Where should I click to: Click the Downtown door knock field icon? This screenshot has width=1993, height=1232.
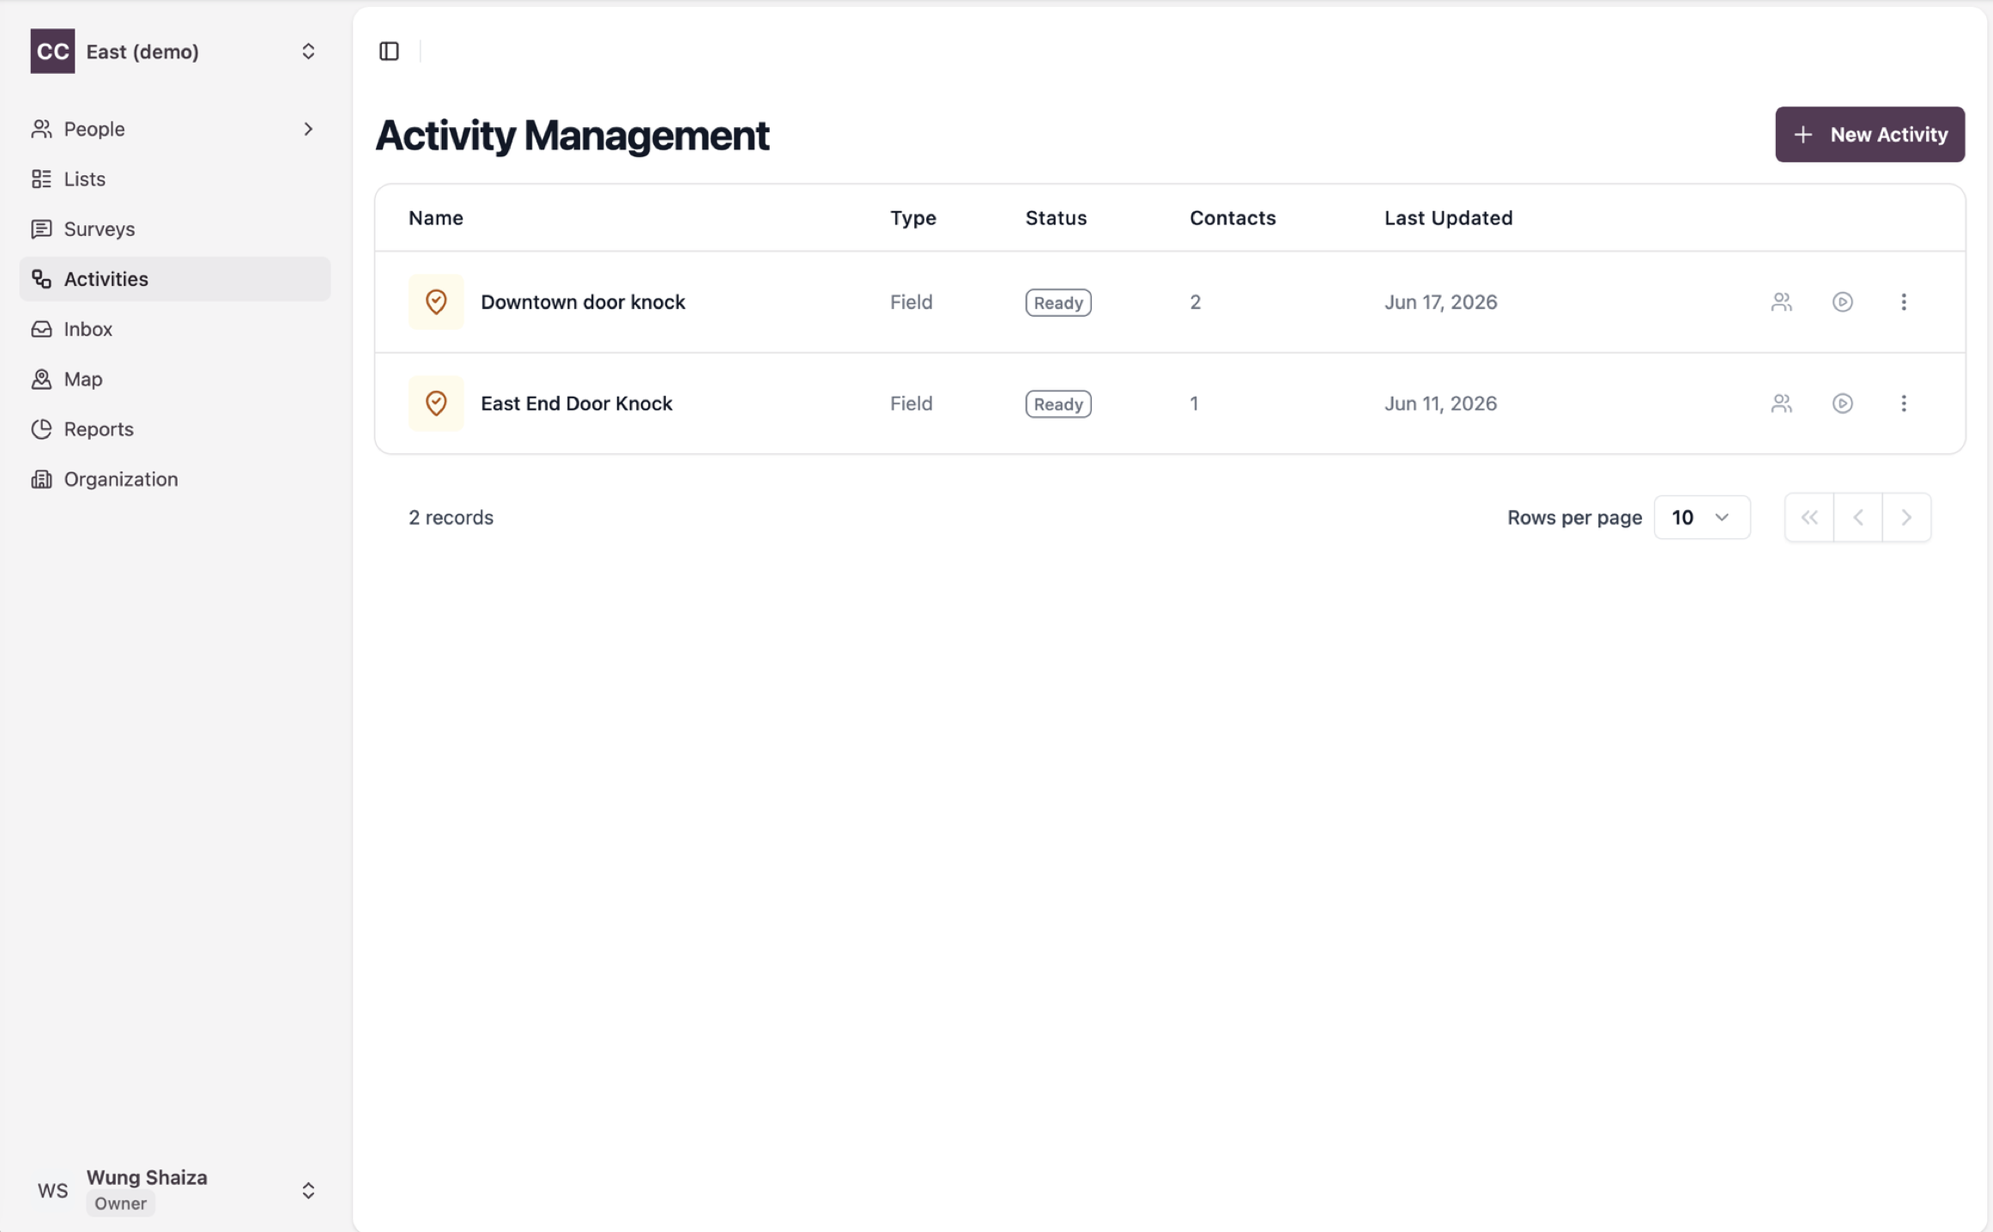[x=436, y=302]
